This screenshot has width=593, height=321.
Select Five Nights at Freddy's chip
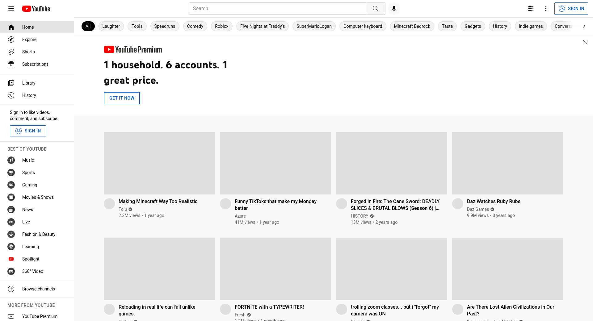tap(263, 26)
